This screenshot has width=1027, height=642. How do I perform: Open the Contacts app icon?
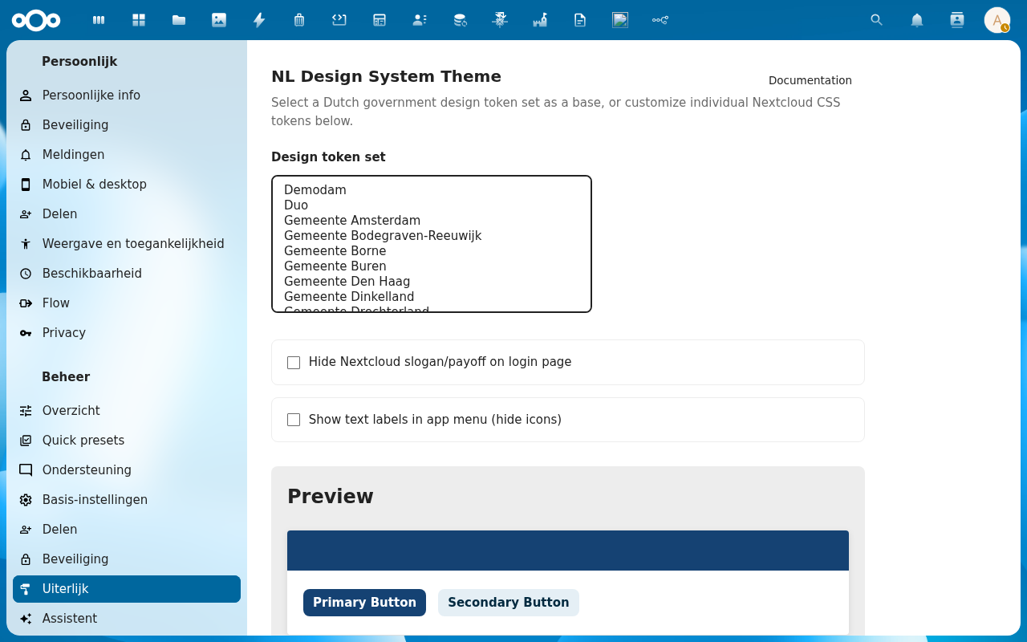tap(420, 20)
